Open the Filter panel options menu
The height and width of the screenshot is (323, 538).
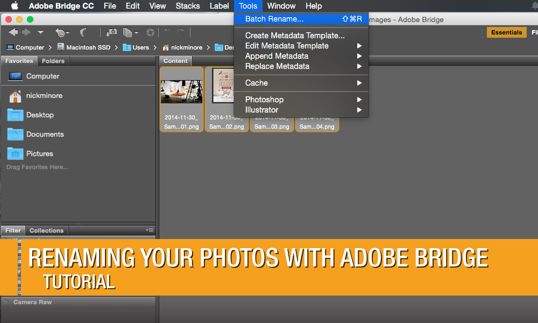(x=150, y=230)
